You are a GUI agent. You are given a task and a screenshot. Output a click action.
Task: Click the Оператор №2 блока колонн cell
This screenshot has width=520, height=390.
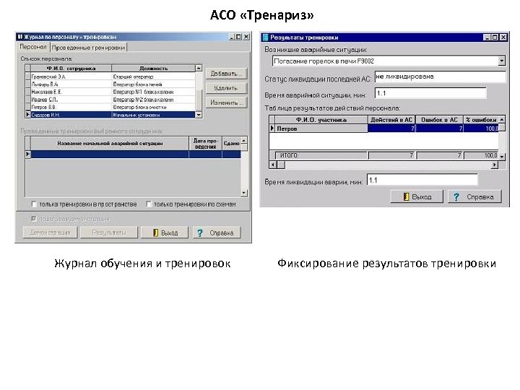(154, 100)
